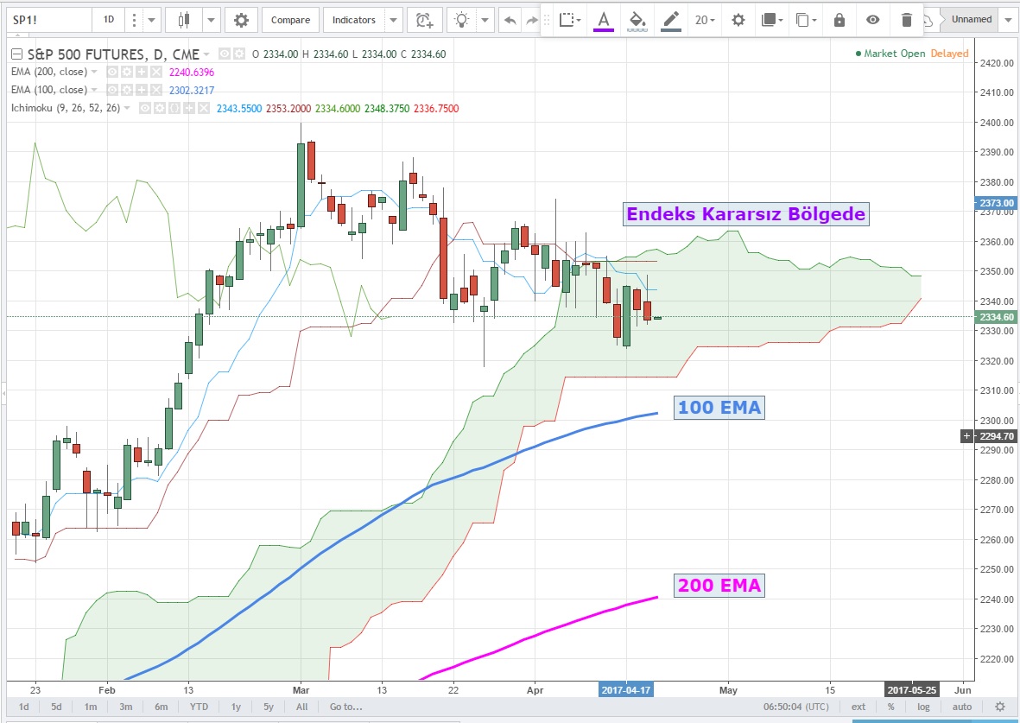The width and height of the screenshot is (1020, 723).
Task: Open the Unnamed layout dropdown arrow
Action: click(x=1008, y=20)
